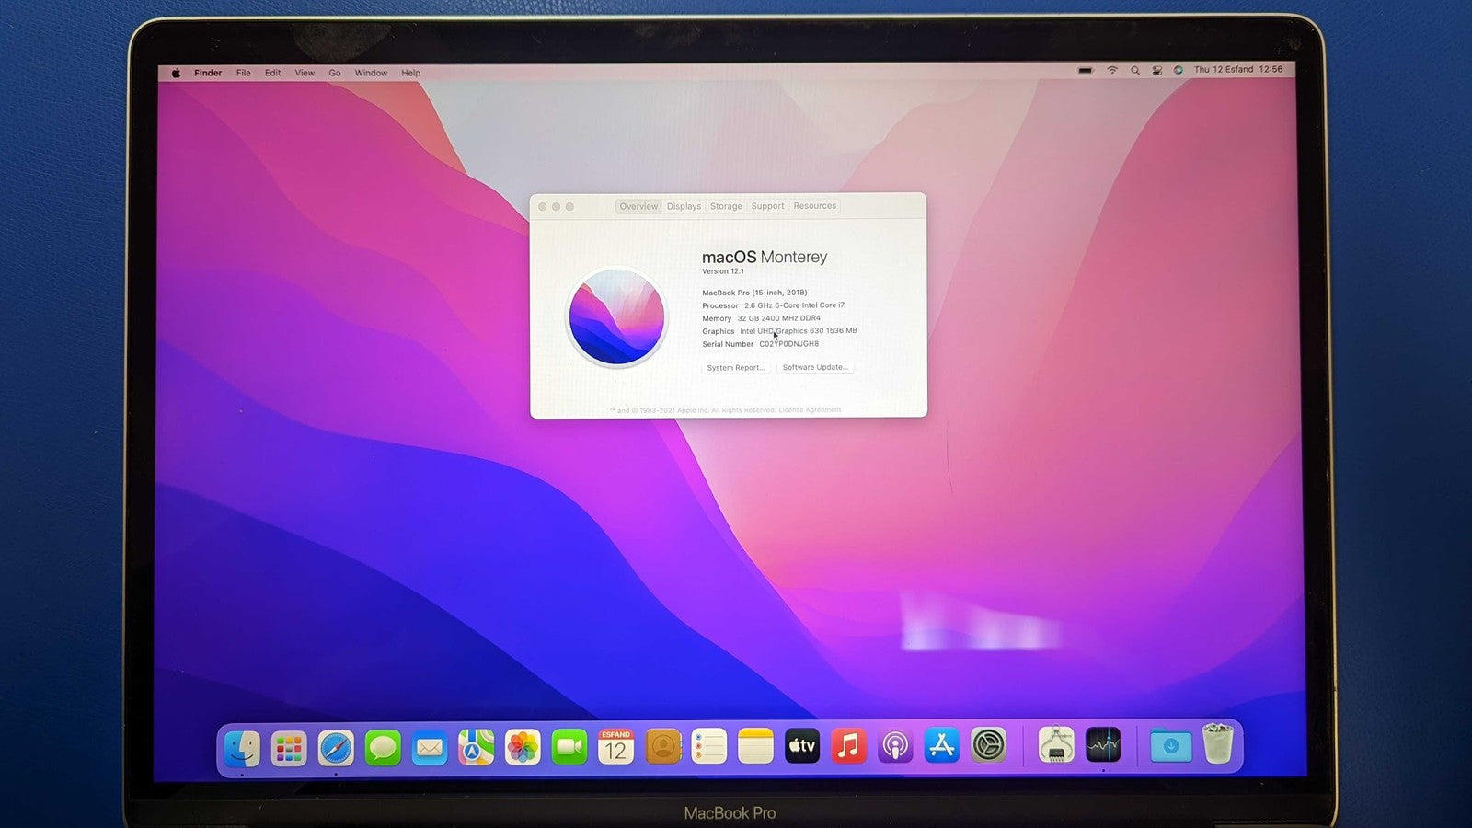Launch the Notes app from the Dock

(x=755, y=746)
